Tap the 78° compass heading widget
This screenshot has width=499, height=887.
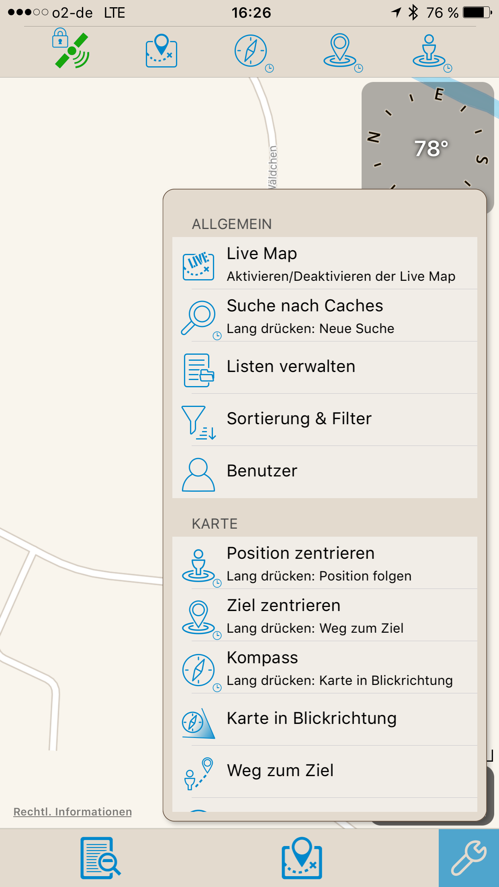click(x=427, y=136)
